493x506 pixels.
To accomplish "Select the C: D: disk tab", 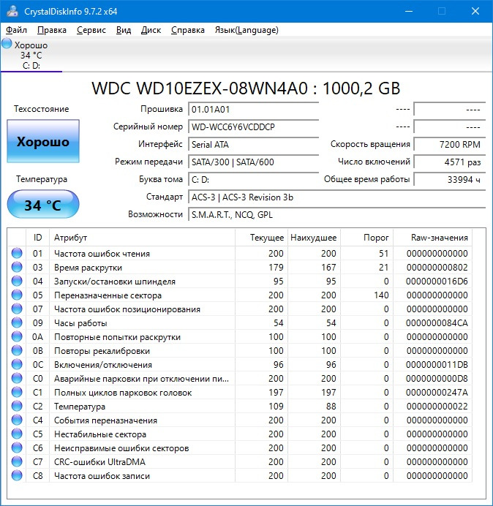I will point(31,65).
